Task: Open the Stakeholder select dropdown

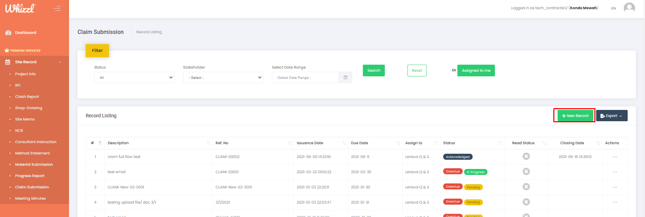Action: tap(223, 77)
